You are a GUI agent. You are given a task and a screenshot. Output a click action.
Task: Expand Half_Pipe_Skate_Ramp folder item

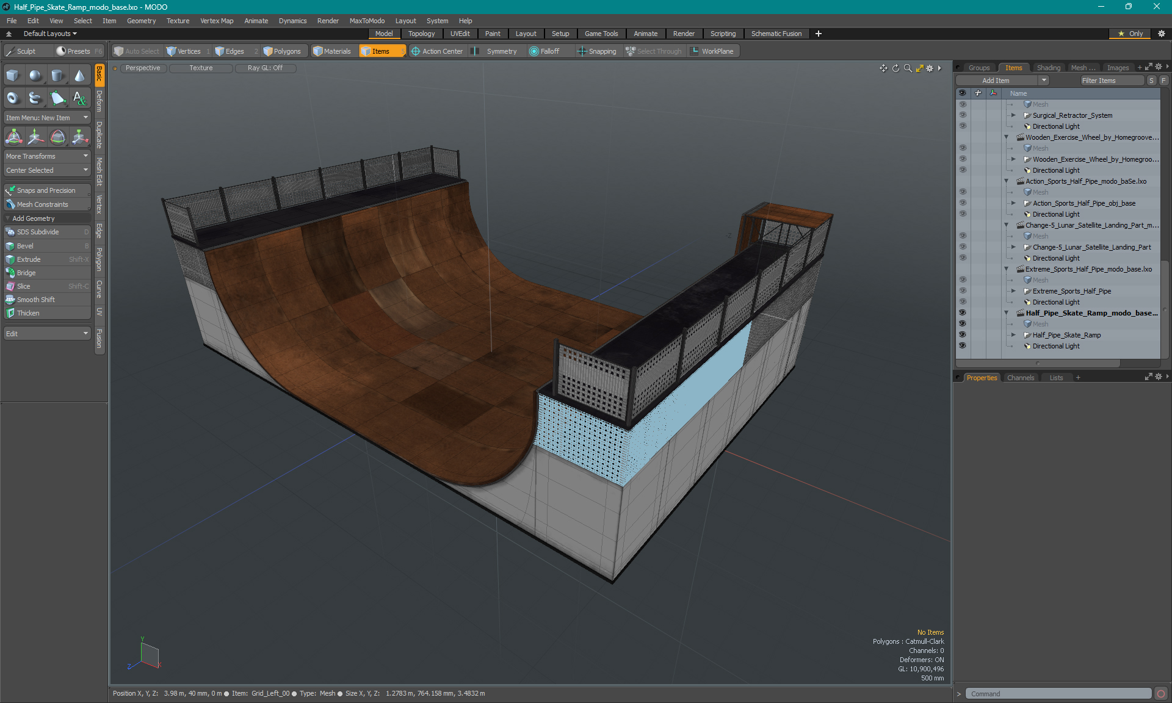[1013, 335]
